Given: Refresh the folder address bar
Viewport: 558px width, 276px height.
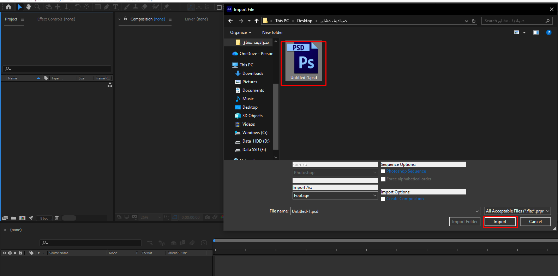Looking at the screenshot, I should click(474, 21).
